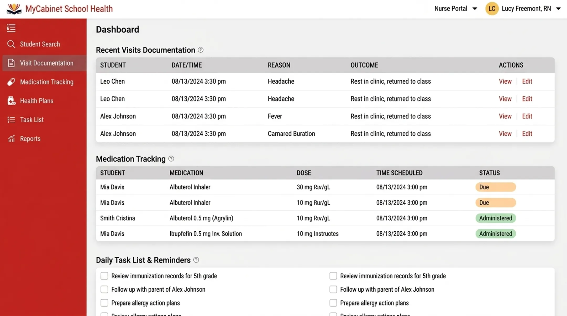Click Due badge for 10 mg Albuterol Inhaler
Viewport: 567px width, 316px height.
496,203
